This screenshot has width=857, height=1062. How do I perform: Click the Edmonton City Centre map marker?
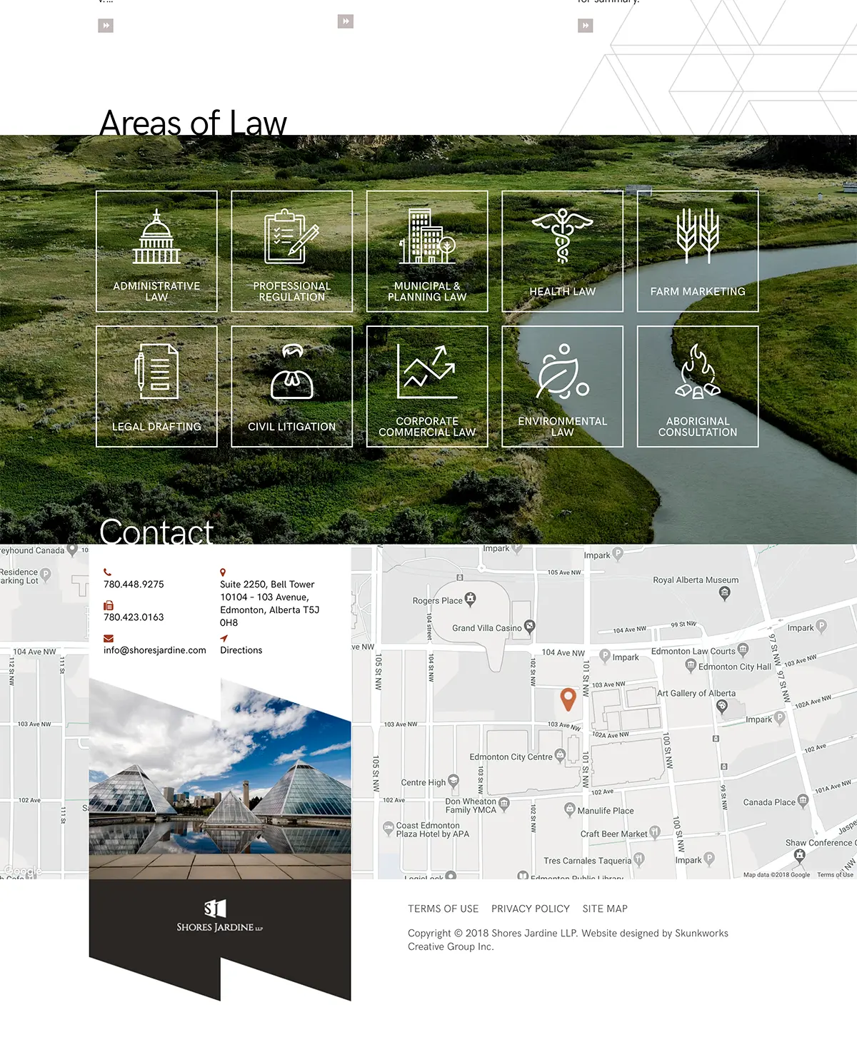click(x=560, y=755)
